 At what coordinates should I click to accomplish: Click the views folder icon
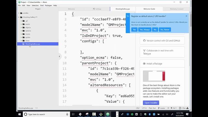[24, 41]
